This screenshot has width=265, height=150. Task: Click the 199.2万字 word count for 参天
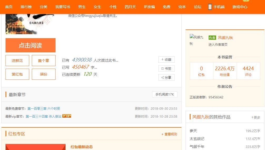point(253,131)
